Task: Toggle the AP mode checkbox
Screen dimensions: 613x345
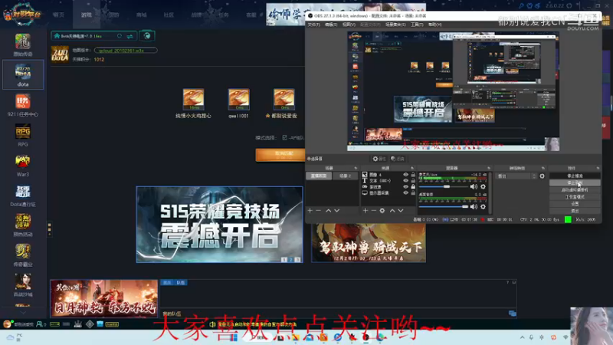Action: click(x=284, y=138)
